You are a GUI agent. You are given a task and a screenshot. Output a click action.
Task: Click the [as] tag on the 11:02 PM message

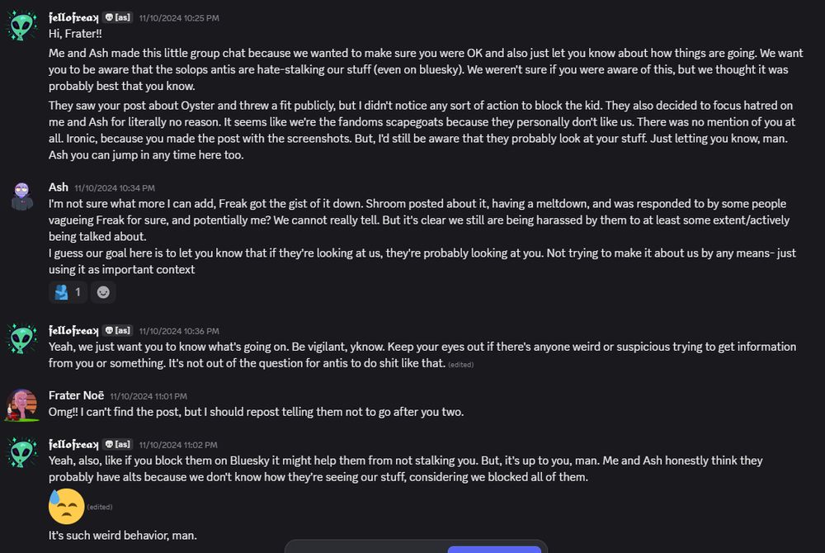[117, 444]
